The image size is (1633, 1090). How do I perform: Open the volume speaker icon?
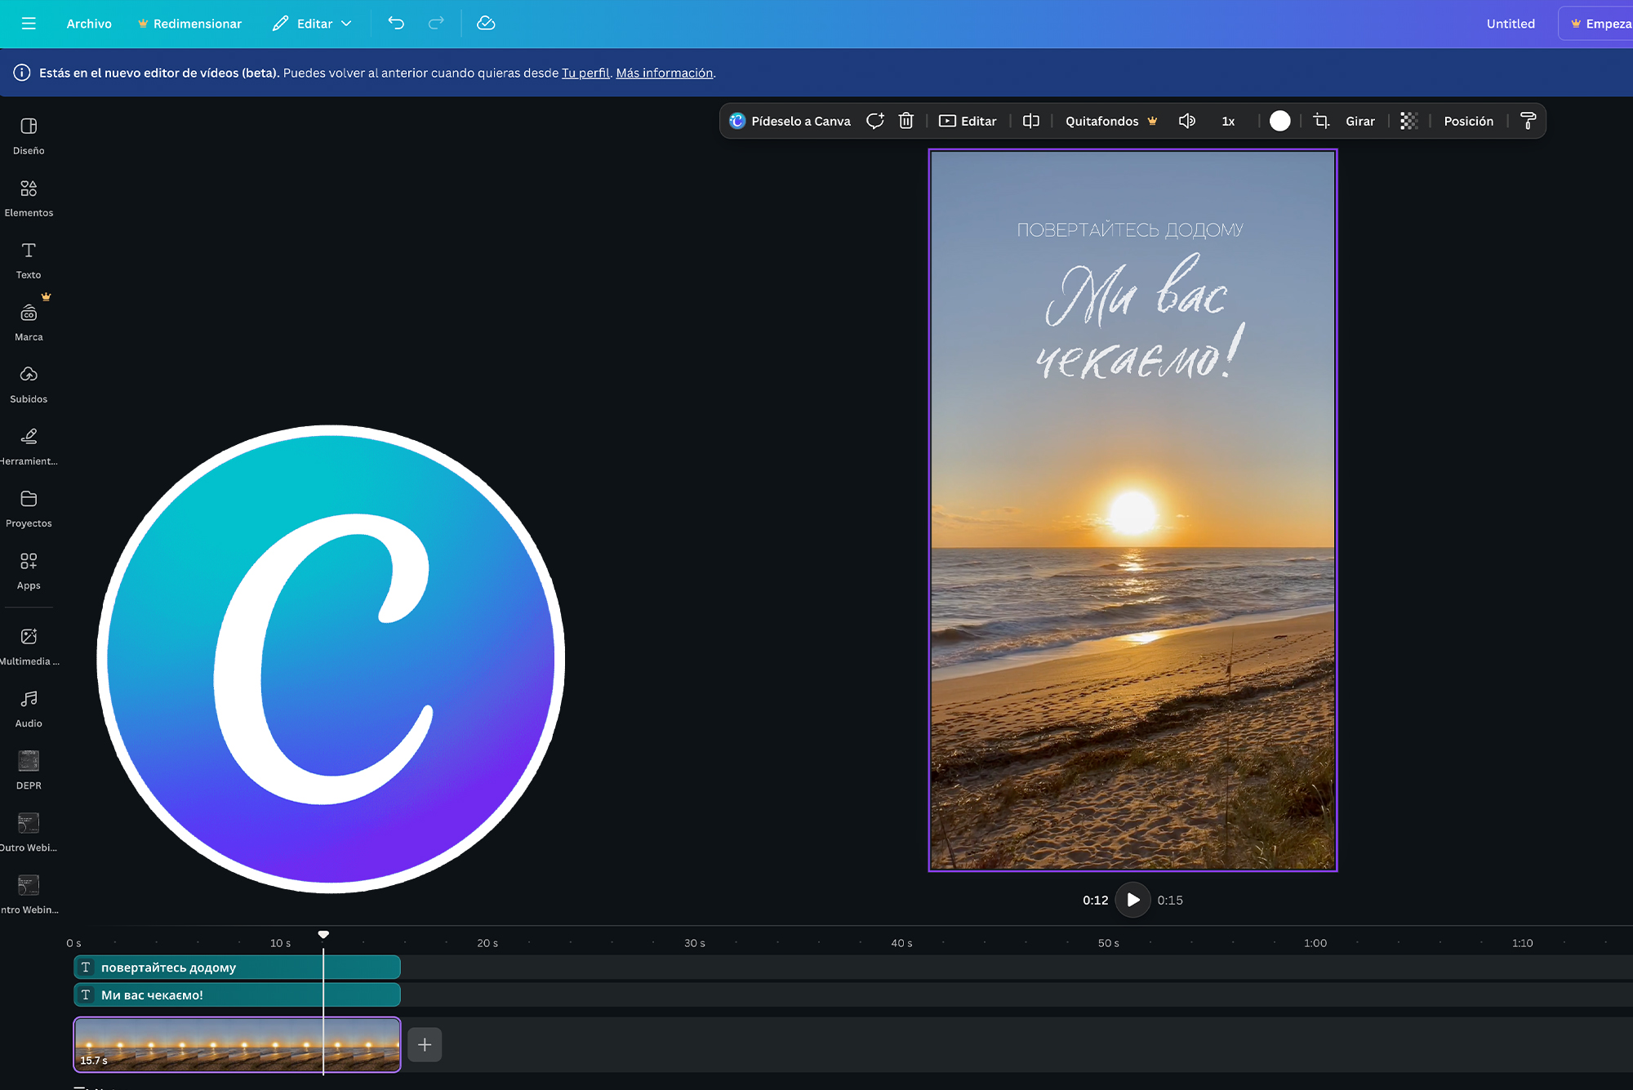point(1187,121)
